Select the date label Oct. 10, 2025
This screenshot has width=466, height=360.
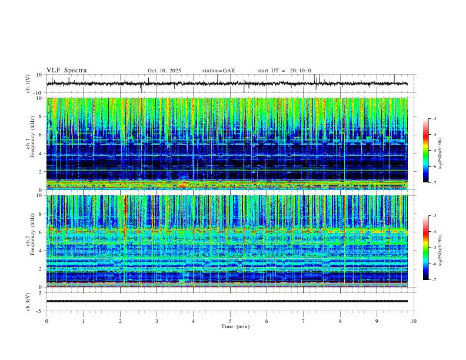(x=164, y=71)
